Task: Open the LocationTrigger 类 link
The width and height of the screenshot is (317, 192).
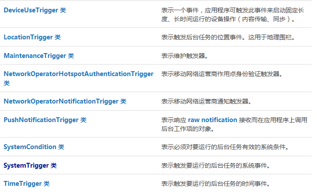Action: coord(32,37)
